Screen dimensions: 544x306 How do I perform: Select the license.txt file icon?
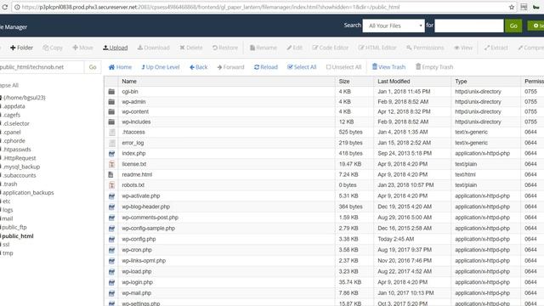111,164
